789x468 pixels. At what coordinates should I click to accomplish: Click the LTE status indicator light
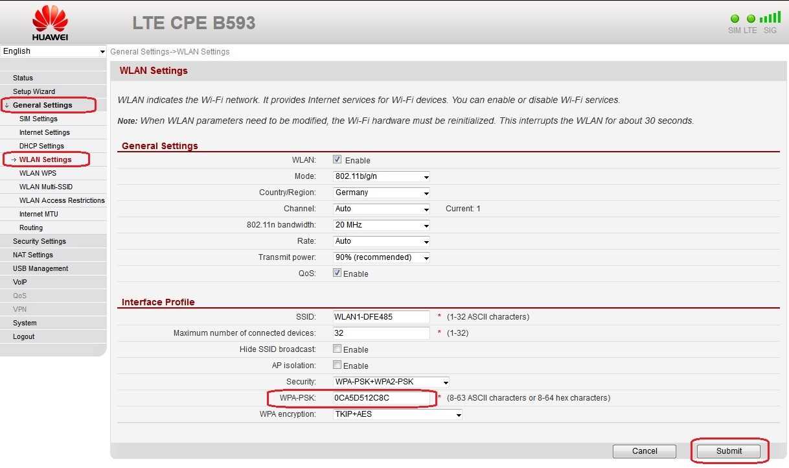(x=751, y=19)
